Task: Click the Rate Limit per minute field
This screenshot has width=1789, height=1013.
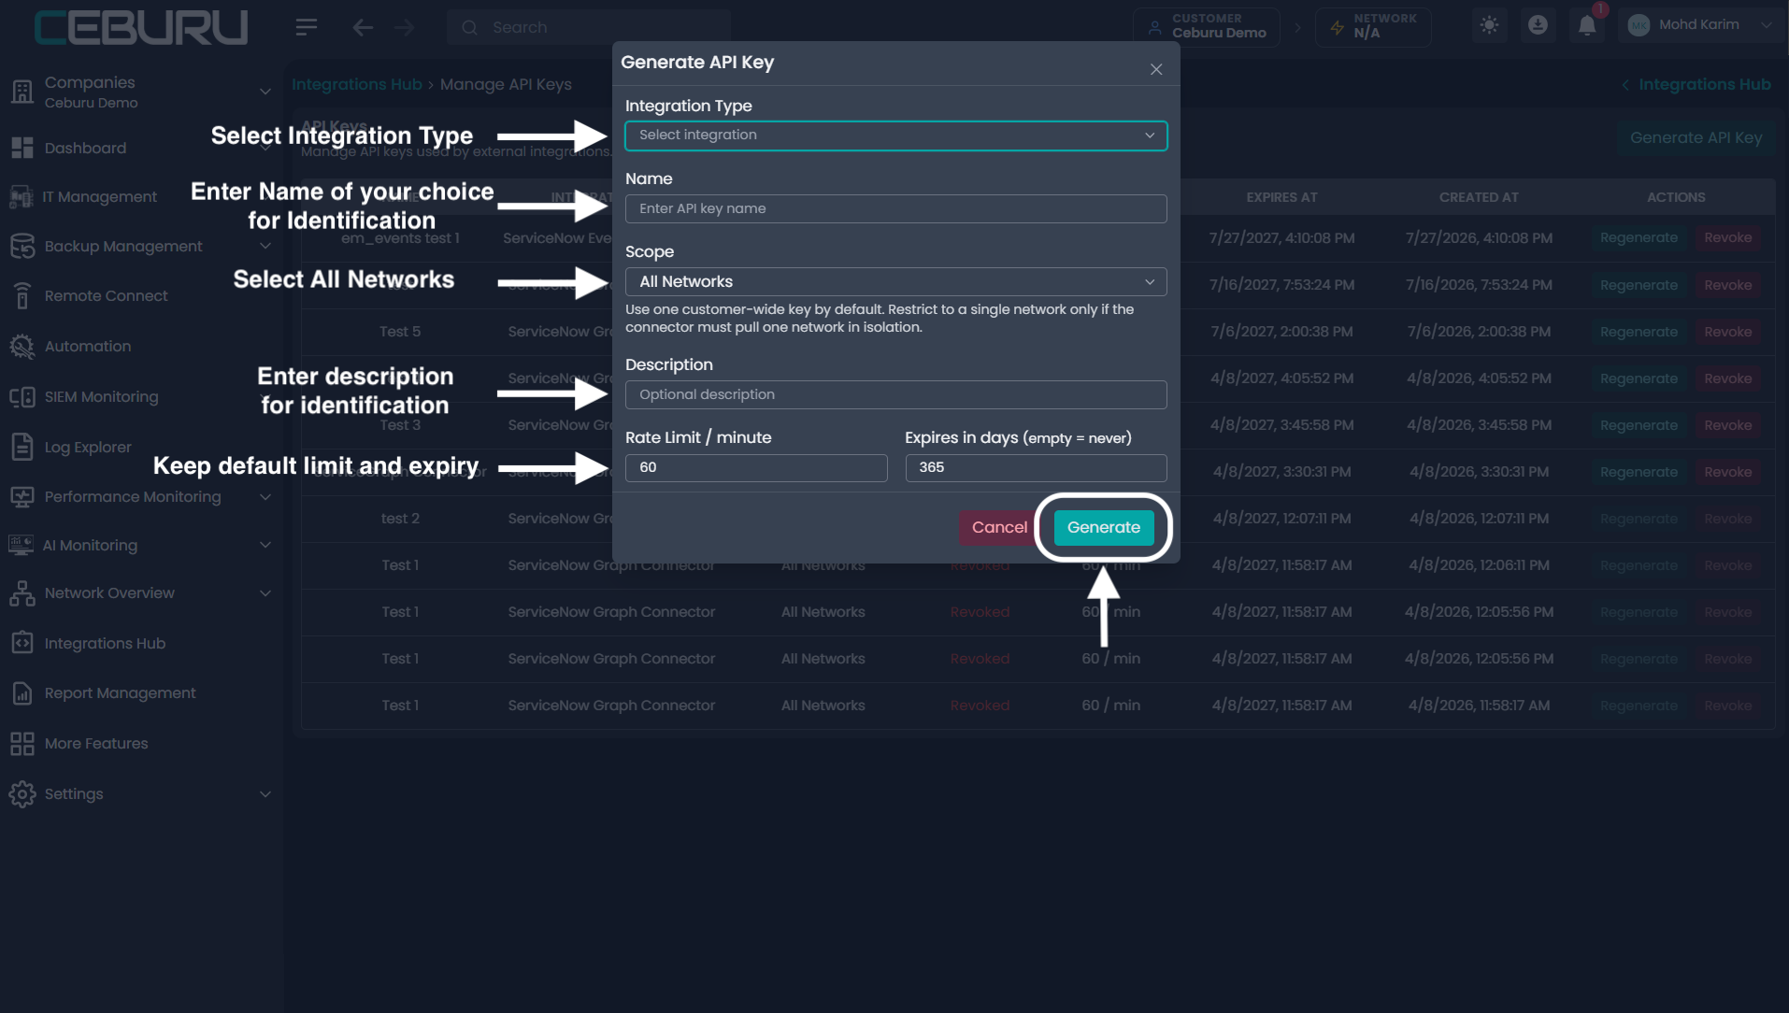Action: 756,467
